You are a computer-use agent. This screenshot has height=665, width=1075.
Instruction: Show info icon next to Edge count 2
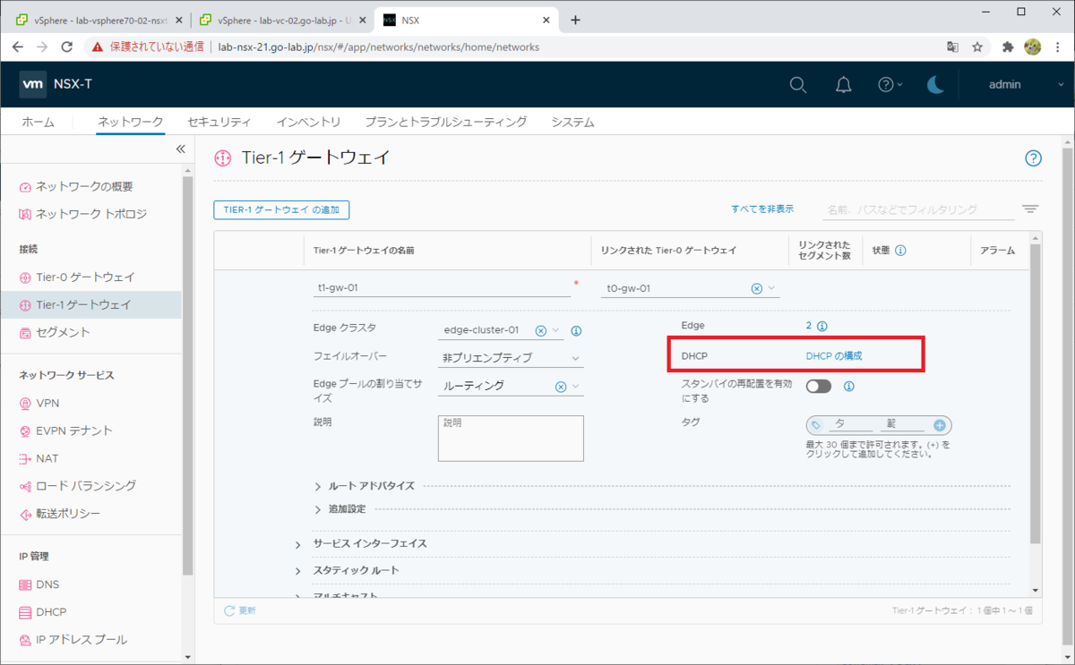[821, 326]
